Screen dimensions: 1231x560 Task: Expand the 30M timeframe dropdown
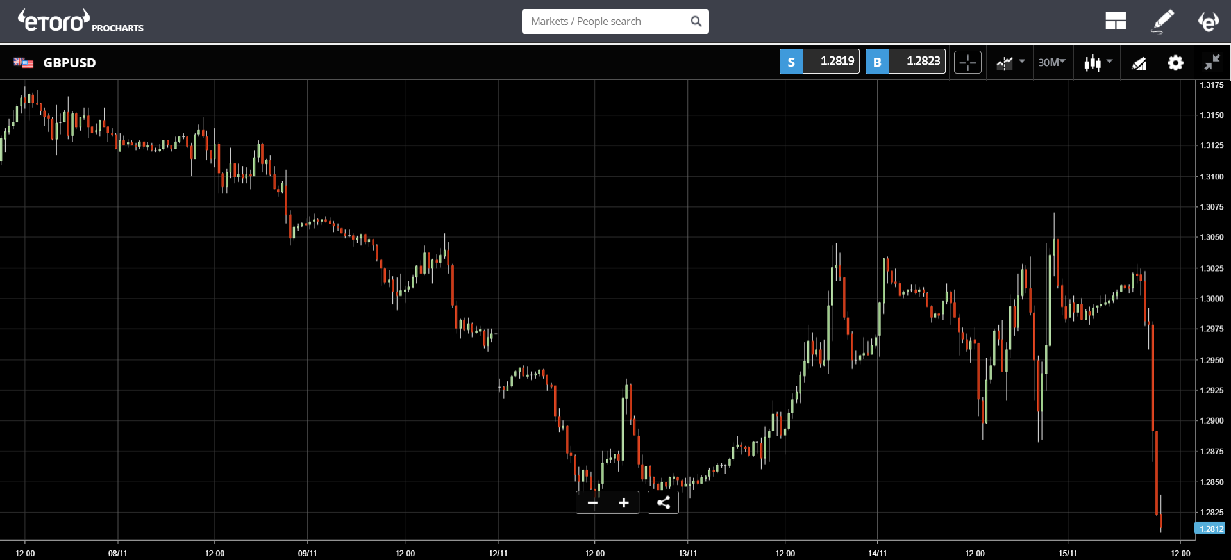click(1051, 62)
